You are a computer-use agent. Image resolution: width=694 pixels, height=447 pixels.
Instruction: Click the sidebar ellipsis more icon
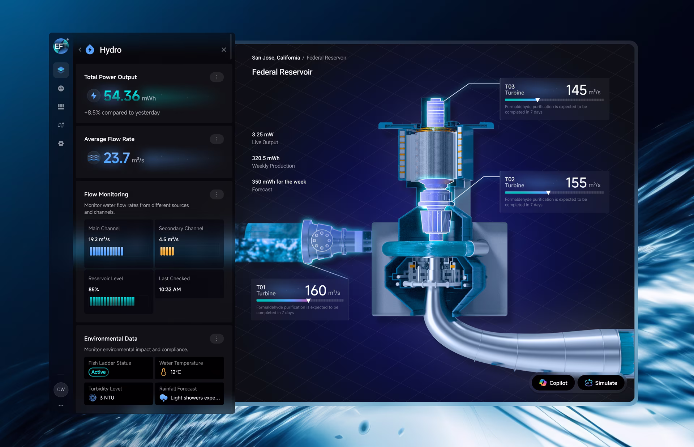point(61,405)
